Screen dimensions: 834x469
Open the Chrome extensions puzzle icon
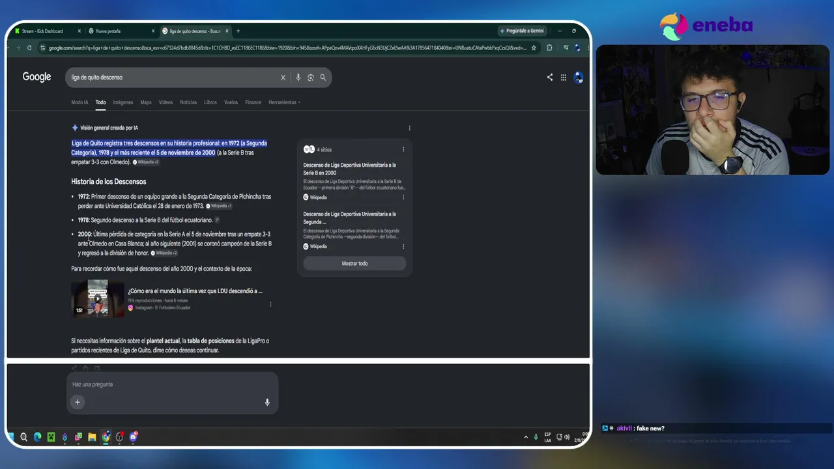click(x=549, y=48)
